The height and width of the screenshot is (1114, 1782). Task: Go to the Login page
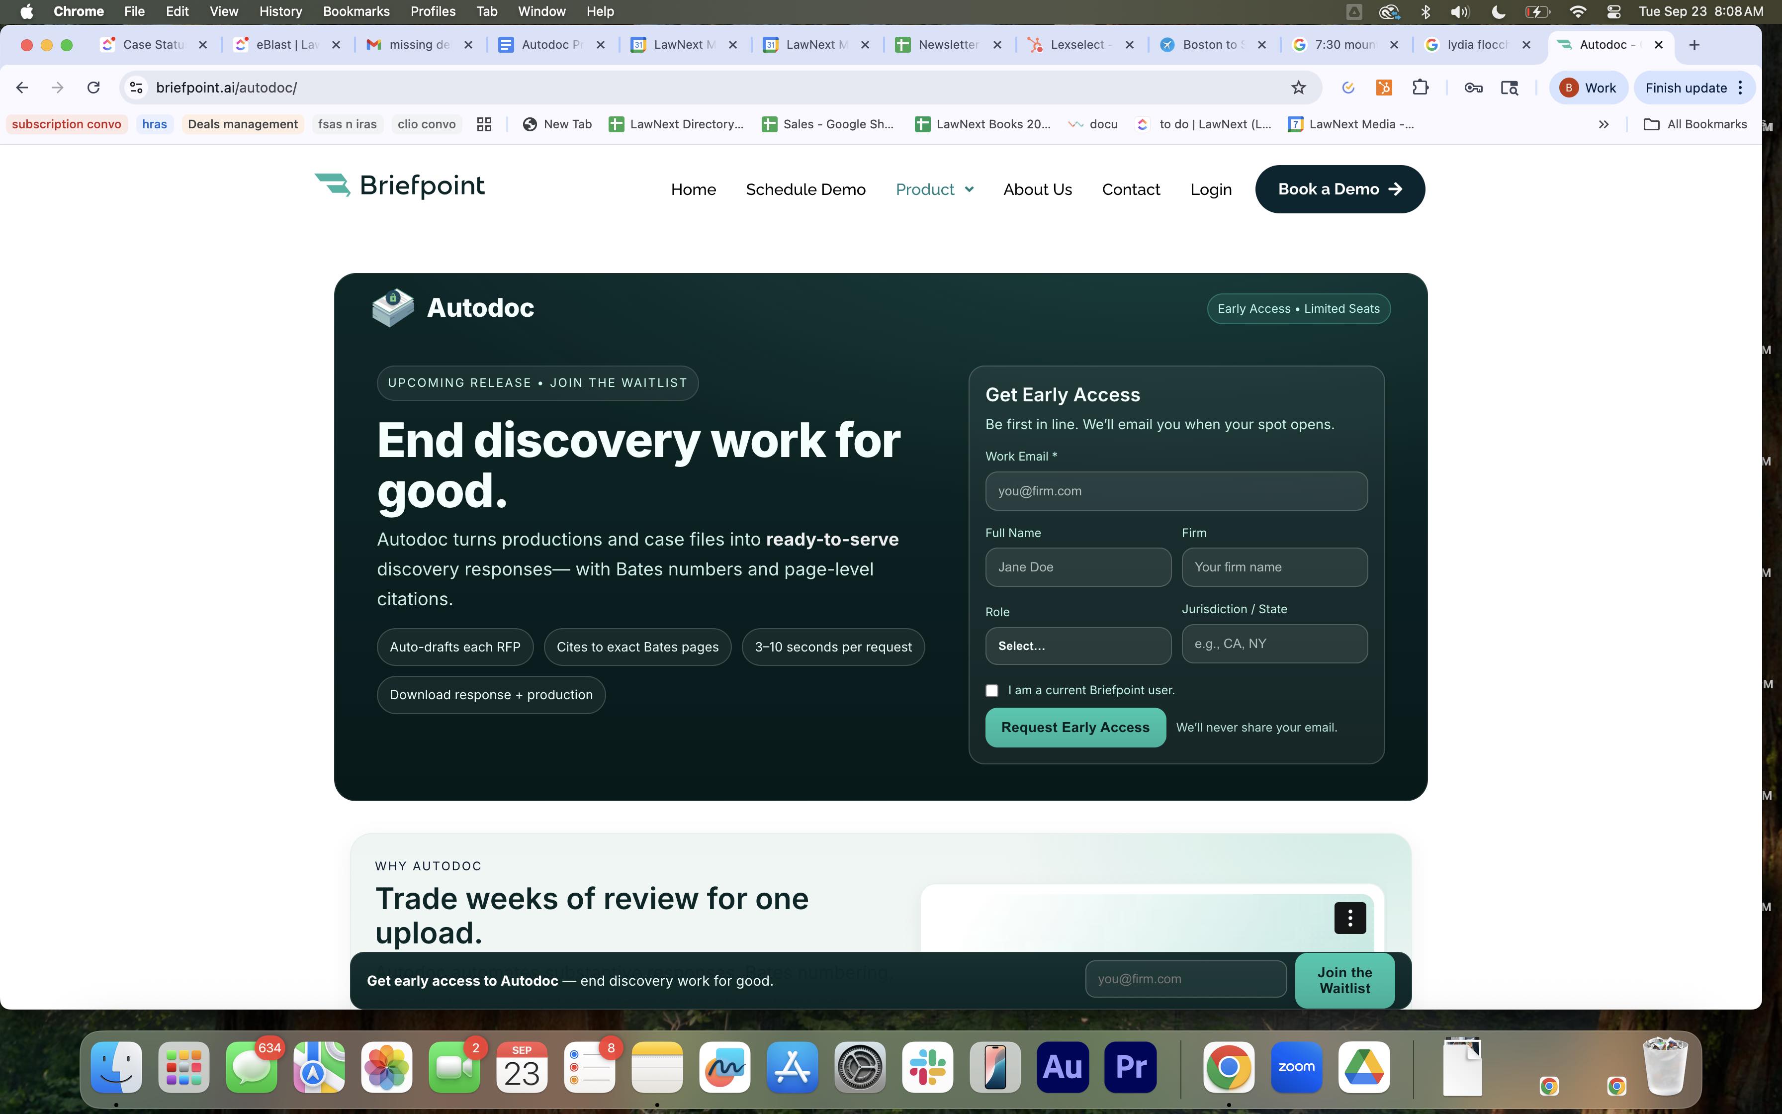(1211, 189)
